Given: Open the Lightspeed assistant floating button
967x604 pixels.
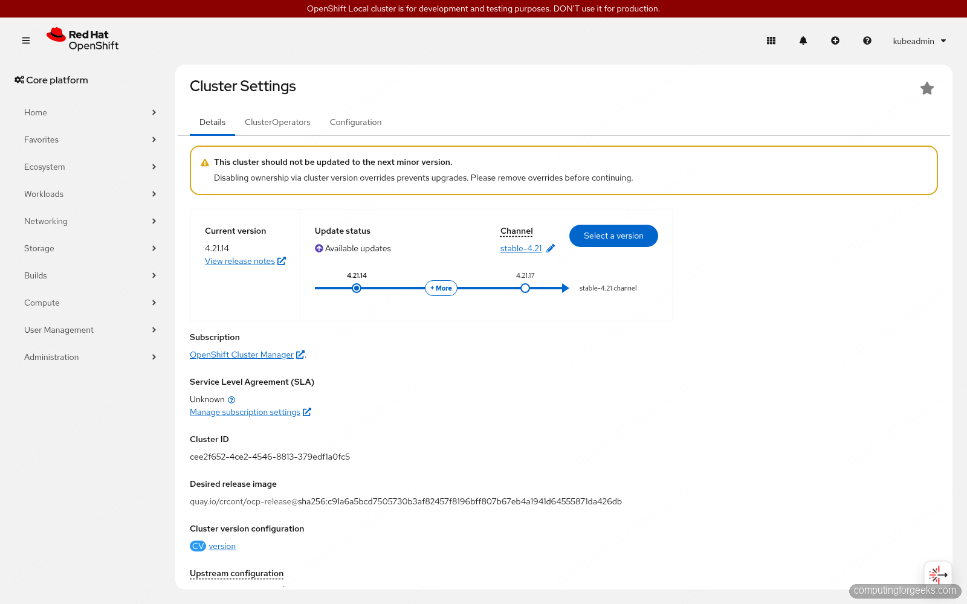Looking at the screenshot, I should 938,574.
